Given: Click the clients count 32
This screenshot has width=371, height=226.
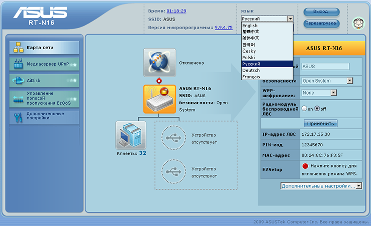Looking at the screenshot, I should pyautogui.click(x=143, y=153).
